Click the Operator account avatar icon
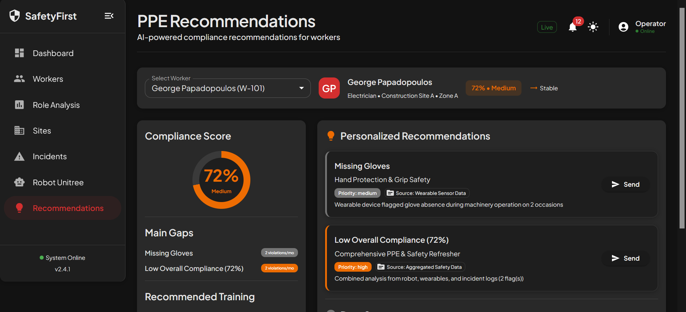The image size is (686, 312). click(x=623, y=27)
